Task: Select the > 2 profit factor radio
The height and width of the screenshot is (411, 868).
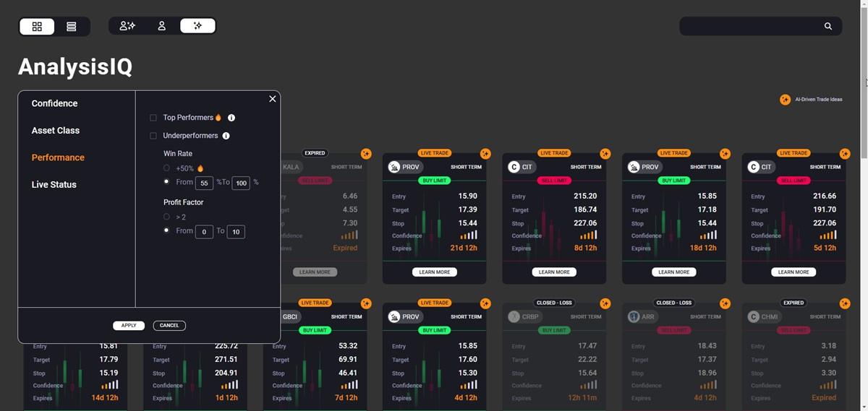Action: [x=166, y=217]
